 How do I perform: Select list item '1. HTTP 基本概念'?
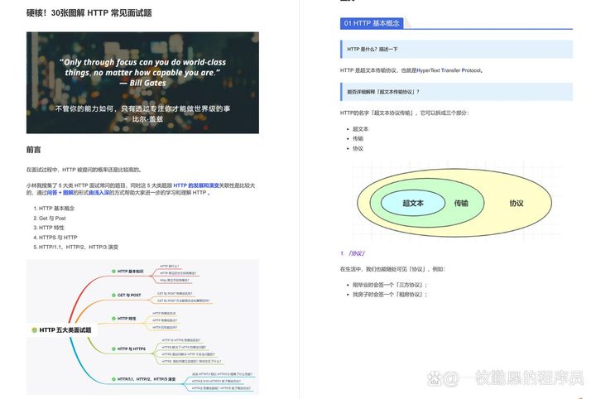click(54, 209)
